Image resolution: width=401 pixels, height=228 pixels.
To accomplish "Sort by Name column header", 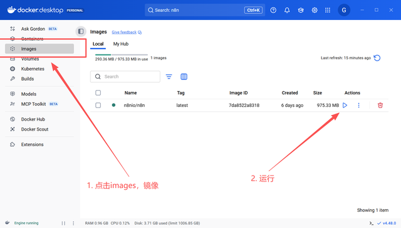I will [131, 93].
